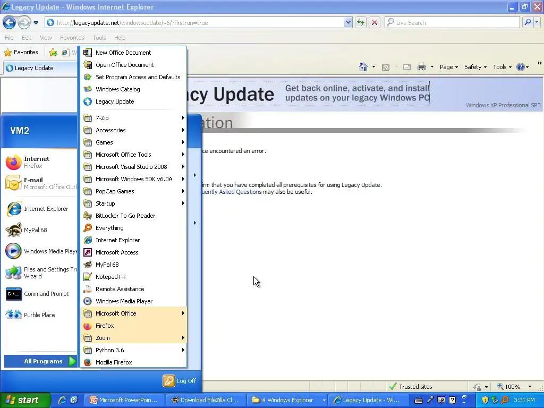Launch MyPal 68 from Start menu left pane

(x=40, y=230)
